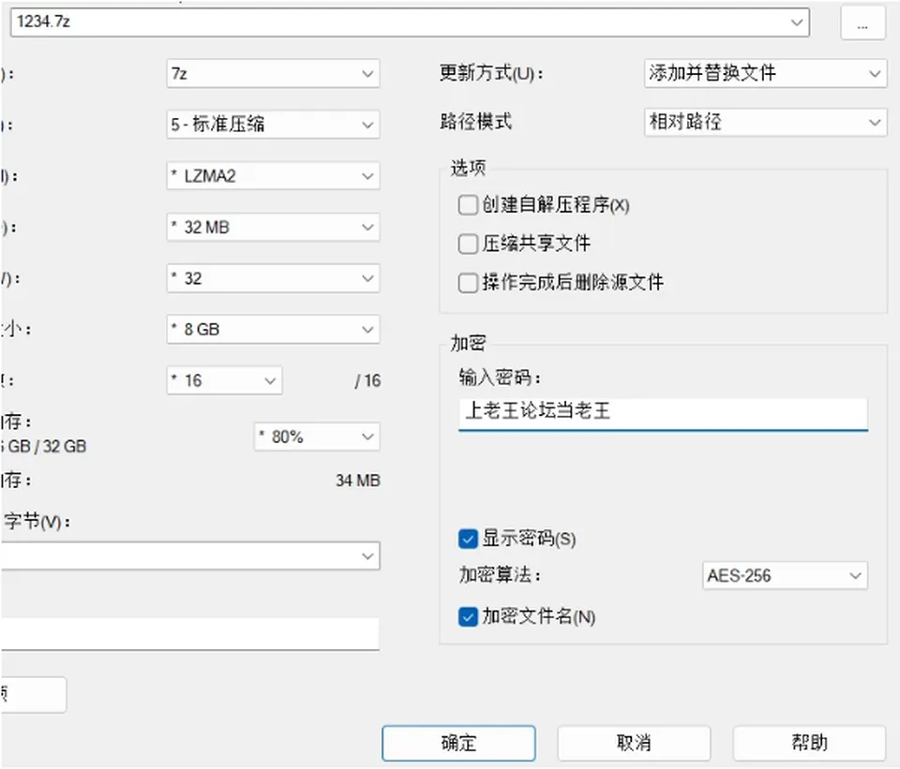Viewport: 900px width, 769px height.
Task: Open the 相对路径 path mode dropdown
Action: [x=765, y=122]
